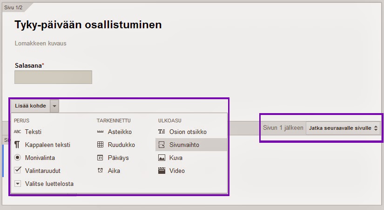Screen dimensions: 384x210
Task: Select the Monivalinta radio button icon
Action: 18,158
